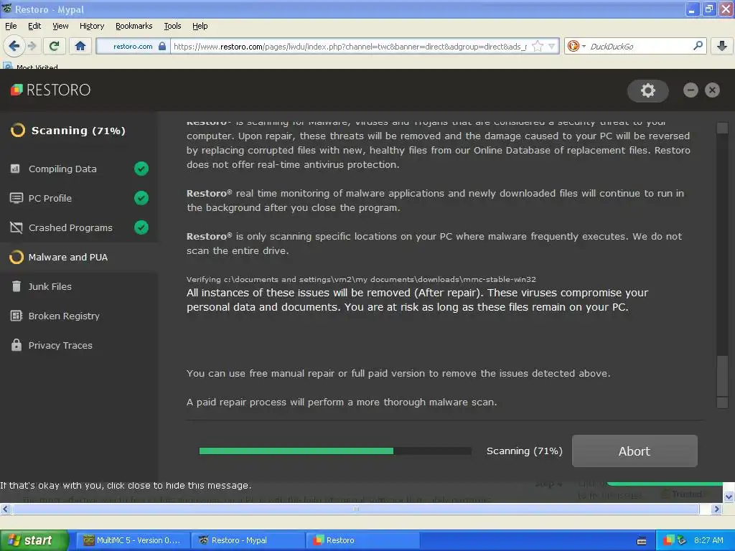Select the Broken Registry icon
Image resolution: width=735 pixels, height=551 pixels.
pos(17,316)
